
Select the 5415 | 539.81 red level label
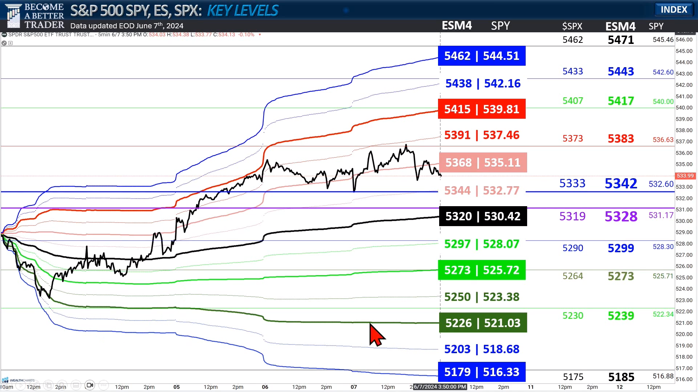pyautogui.click(x=482, y=109)
